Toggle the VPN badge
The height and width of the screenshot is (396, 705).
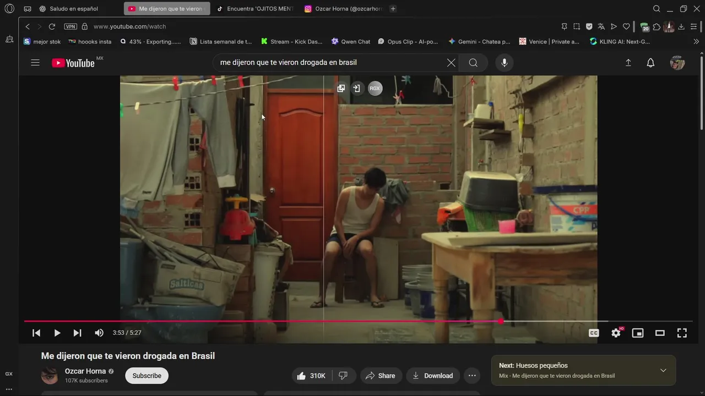click(70, 26)
